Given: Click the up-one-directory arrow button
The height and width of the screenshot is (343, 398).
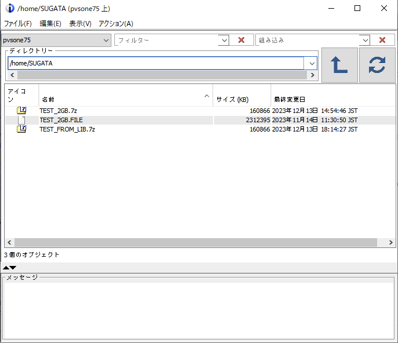Looking at the screenshot, I should (339, 65).
